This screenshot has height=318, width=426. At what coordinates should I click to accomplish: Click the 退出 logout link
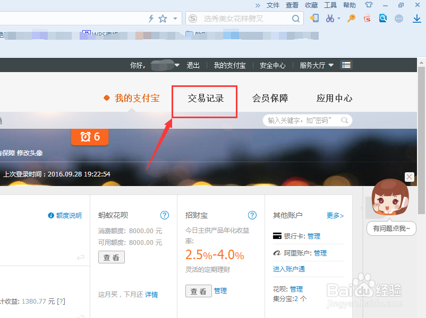[193, 65]
